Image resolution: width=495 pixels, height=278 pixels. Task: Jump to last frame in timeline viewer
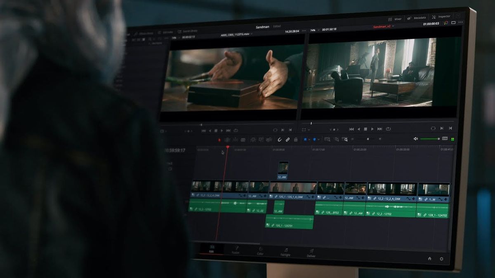380,129
